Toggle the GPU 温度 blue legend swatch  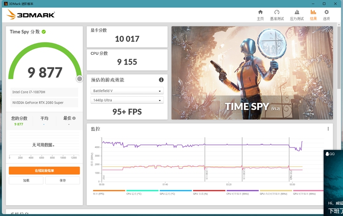coord(176,191)
